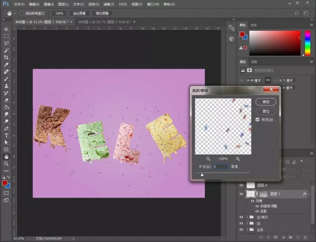Open Hand tool preset dropdown arrow
This screenshot has height=242, width=316.
point(14,13)
